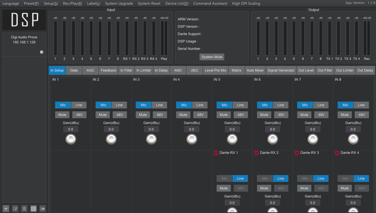Click the search icon in device panel
376x213 pixels.
42,52
